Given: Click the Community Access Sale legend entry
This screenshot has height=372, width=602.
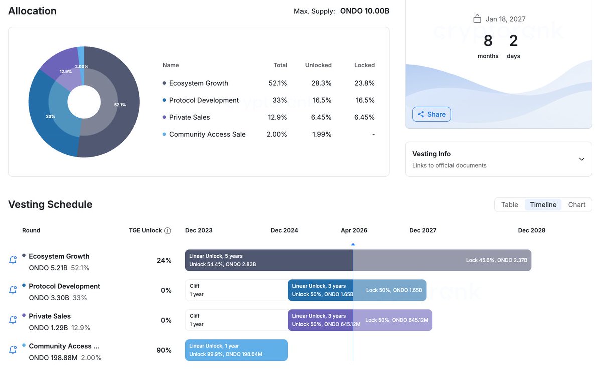Looking at the screenshot, I should (204, 134).
